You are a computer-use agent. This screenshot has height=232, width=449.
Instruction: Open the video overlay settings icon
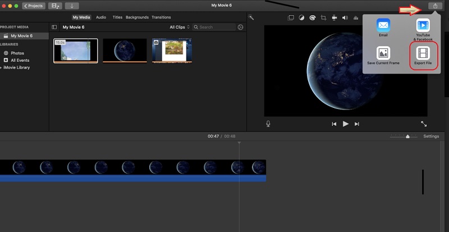coord(291,18)
